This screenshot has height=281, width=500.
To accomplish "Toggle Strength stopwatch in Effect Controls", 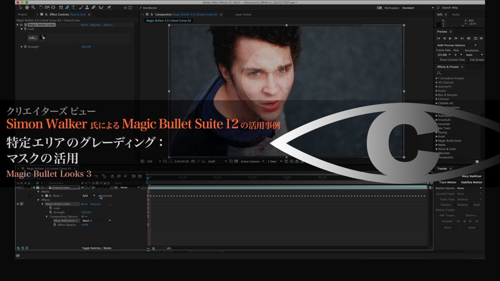I will (x=25, y=46).
